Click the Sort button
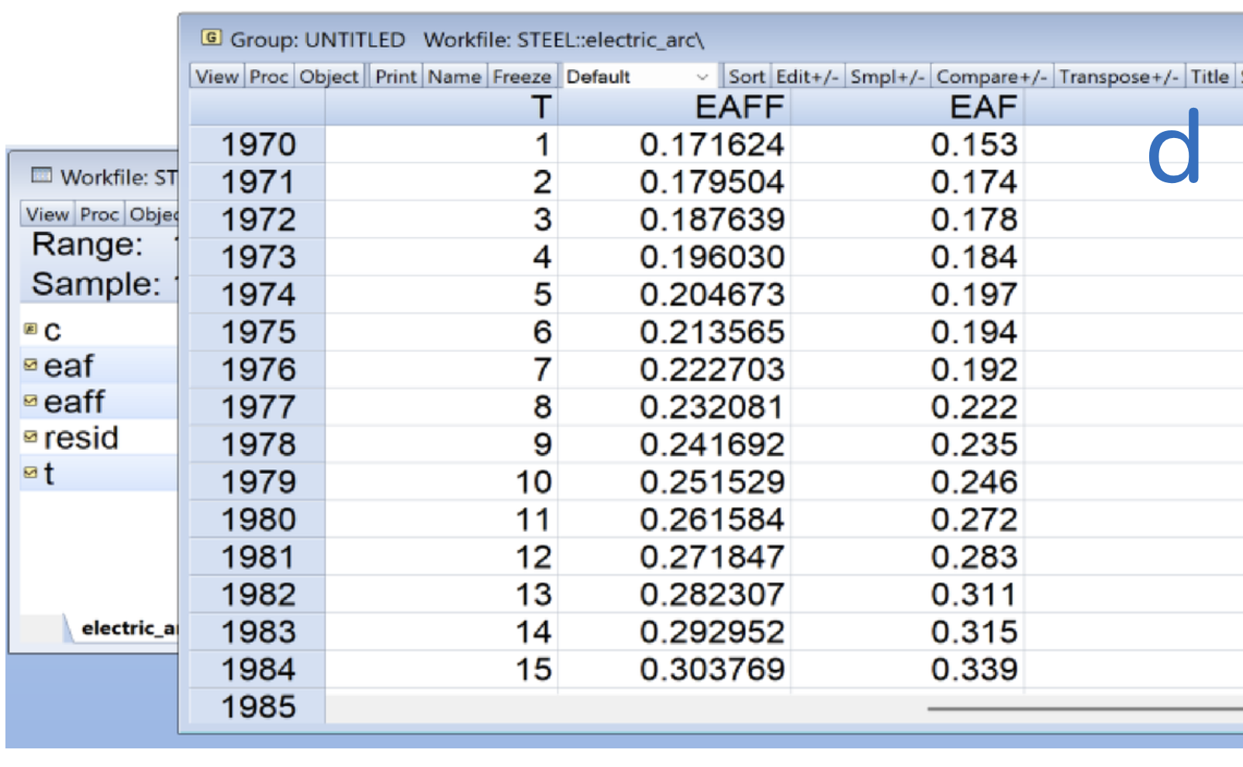 click(746, 77)
